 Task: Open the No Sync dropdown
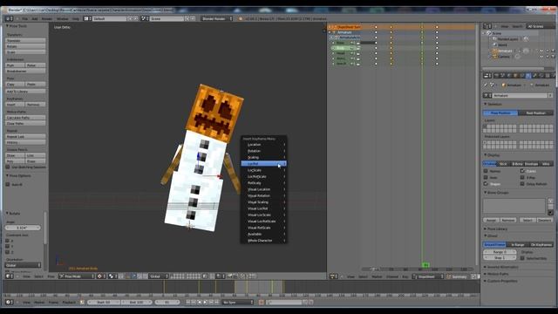coord(238,303)
